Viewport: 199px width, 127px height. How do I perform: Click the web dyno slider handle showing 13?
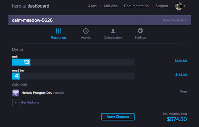click(21, 62)
